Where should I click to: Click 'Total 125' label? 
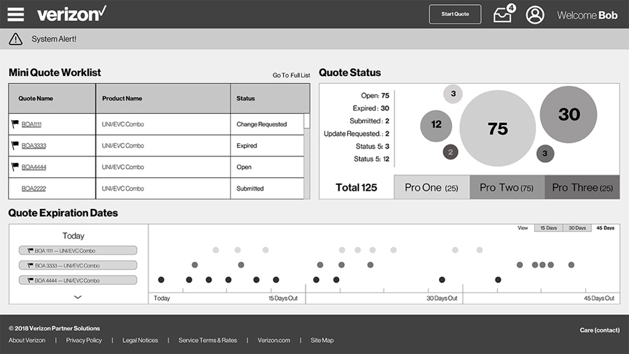(x=356, y=187)
